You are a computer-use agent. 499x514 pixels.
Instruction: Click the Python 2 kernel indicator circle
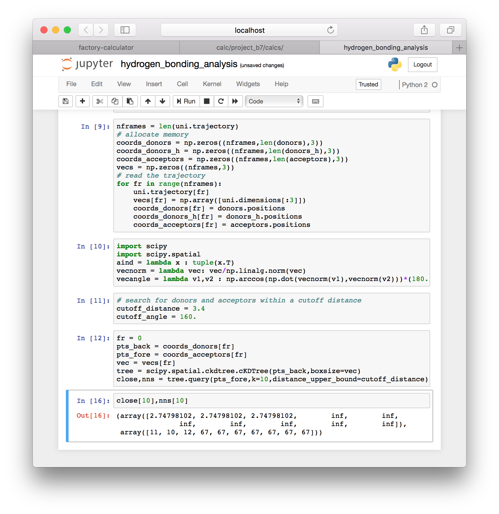click(435, 85)
